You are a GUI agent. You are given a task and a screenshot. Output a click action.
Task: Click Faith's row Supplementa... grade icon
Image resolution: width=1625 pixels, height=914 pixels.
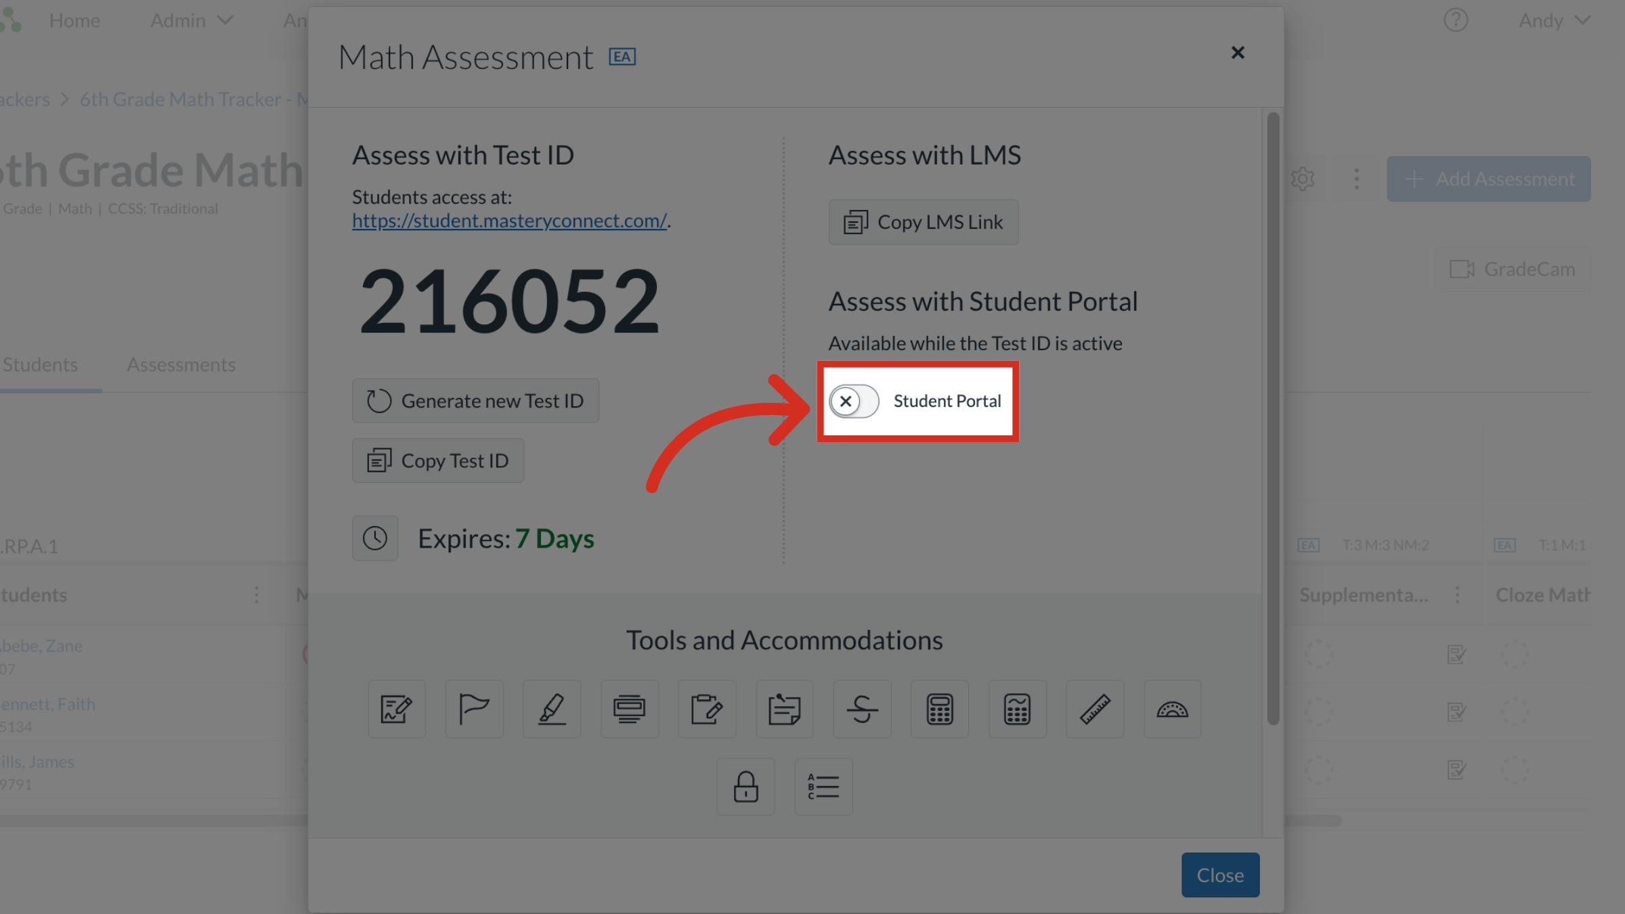tap(1456, 712)
